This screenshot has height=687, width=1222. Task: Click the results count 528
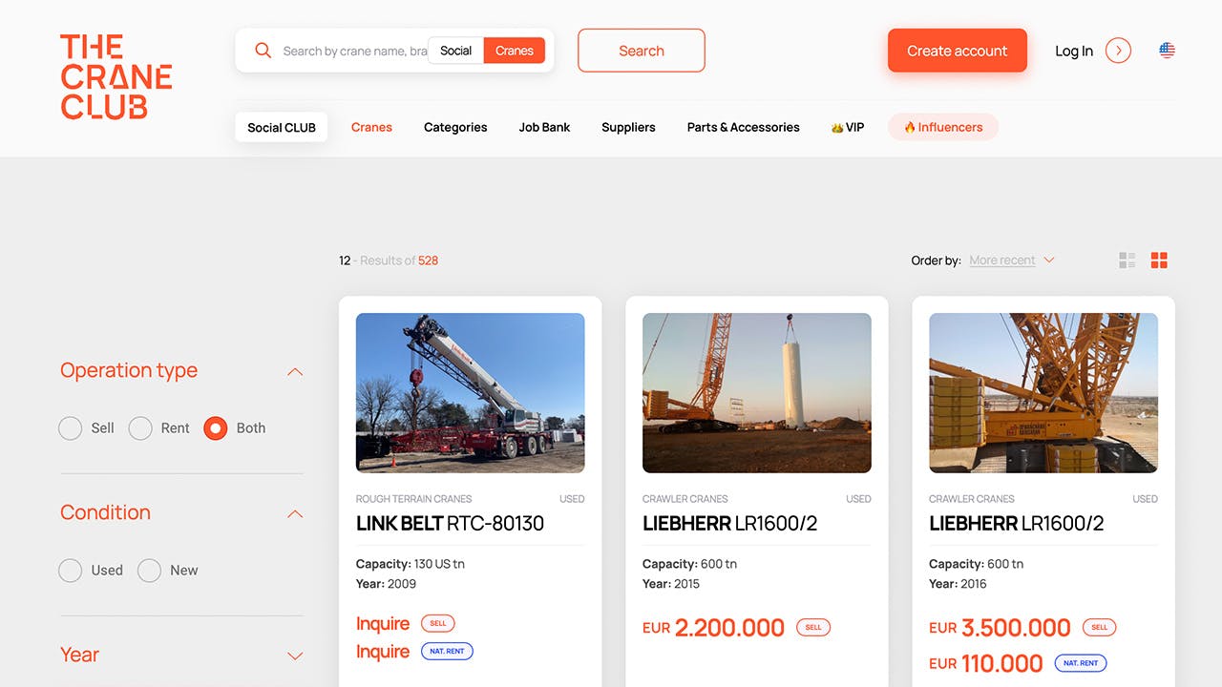428,260
